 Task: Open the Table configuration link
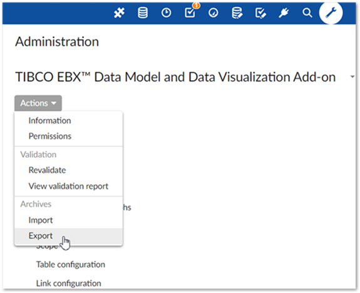click(71, 265)
